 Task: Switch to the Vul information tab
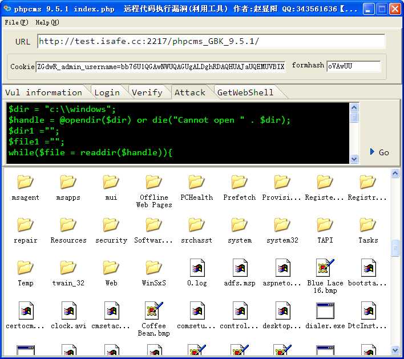(44, 92)
